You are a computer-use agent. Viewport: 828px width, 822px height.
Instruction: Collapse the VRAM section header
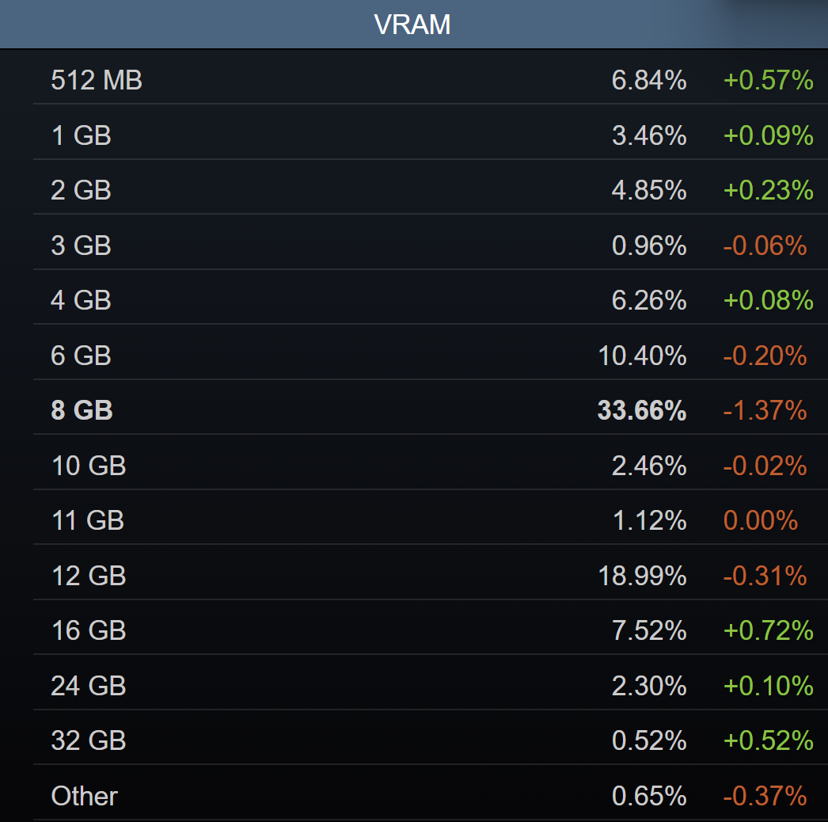tap(412, 25)
